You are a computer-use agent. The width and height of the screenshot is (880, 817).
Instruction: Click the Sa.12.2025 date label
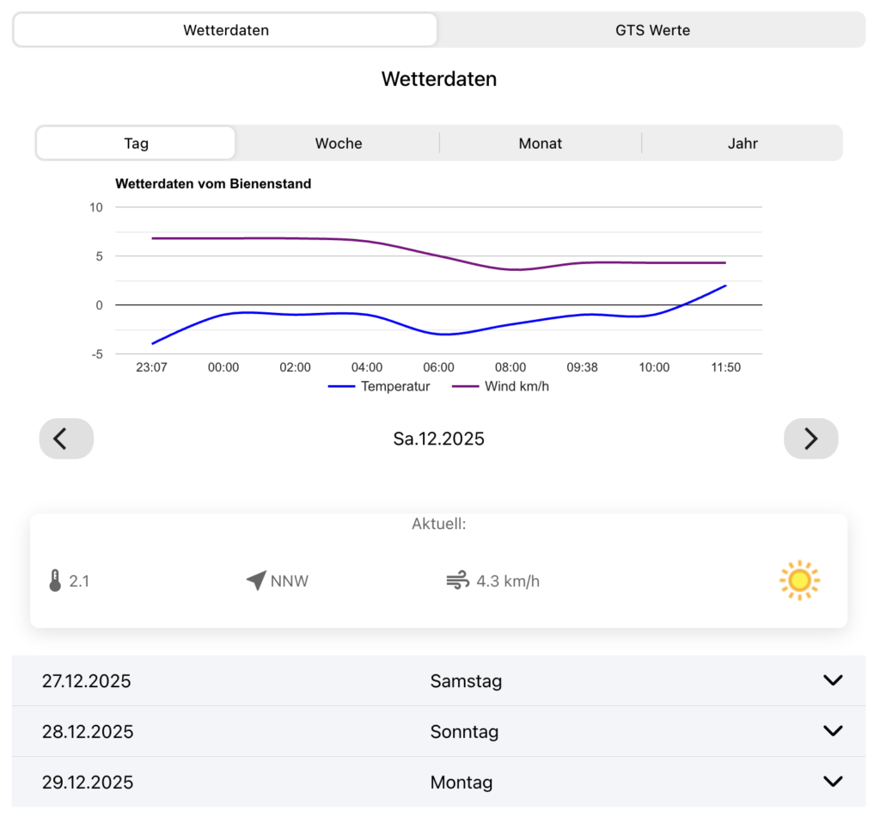[x=438, y=439]
